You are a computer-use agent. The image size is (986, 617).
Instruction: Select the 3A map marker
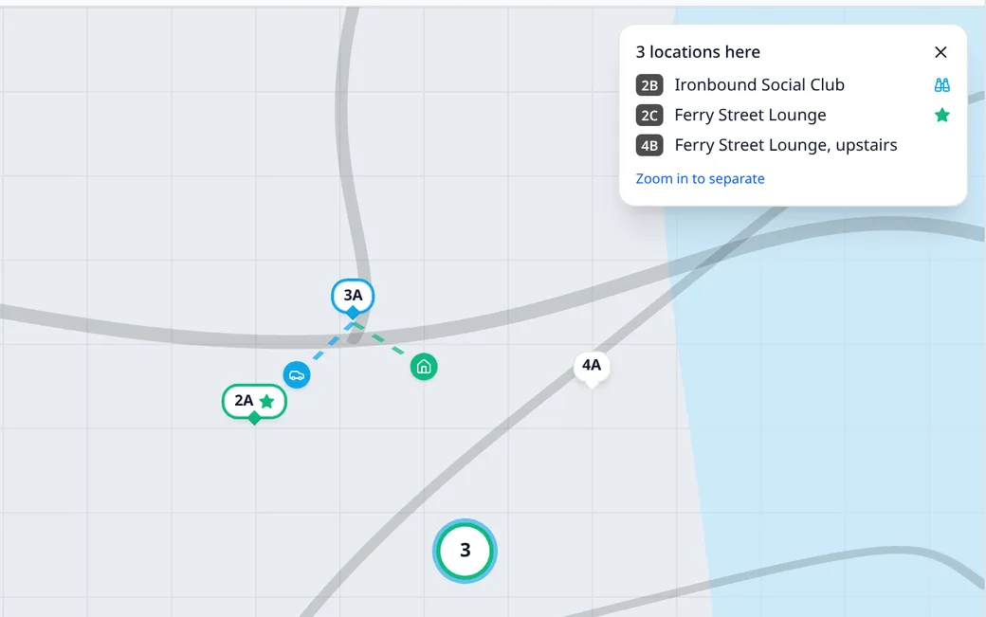point(353,297)
